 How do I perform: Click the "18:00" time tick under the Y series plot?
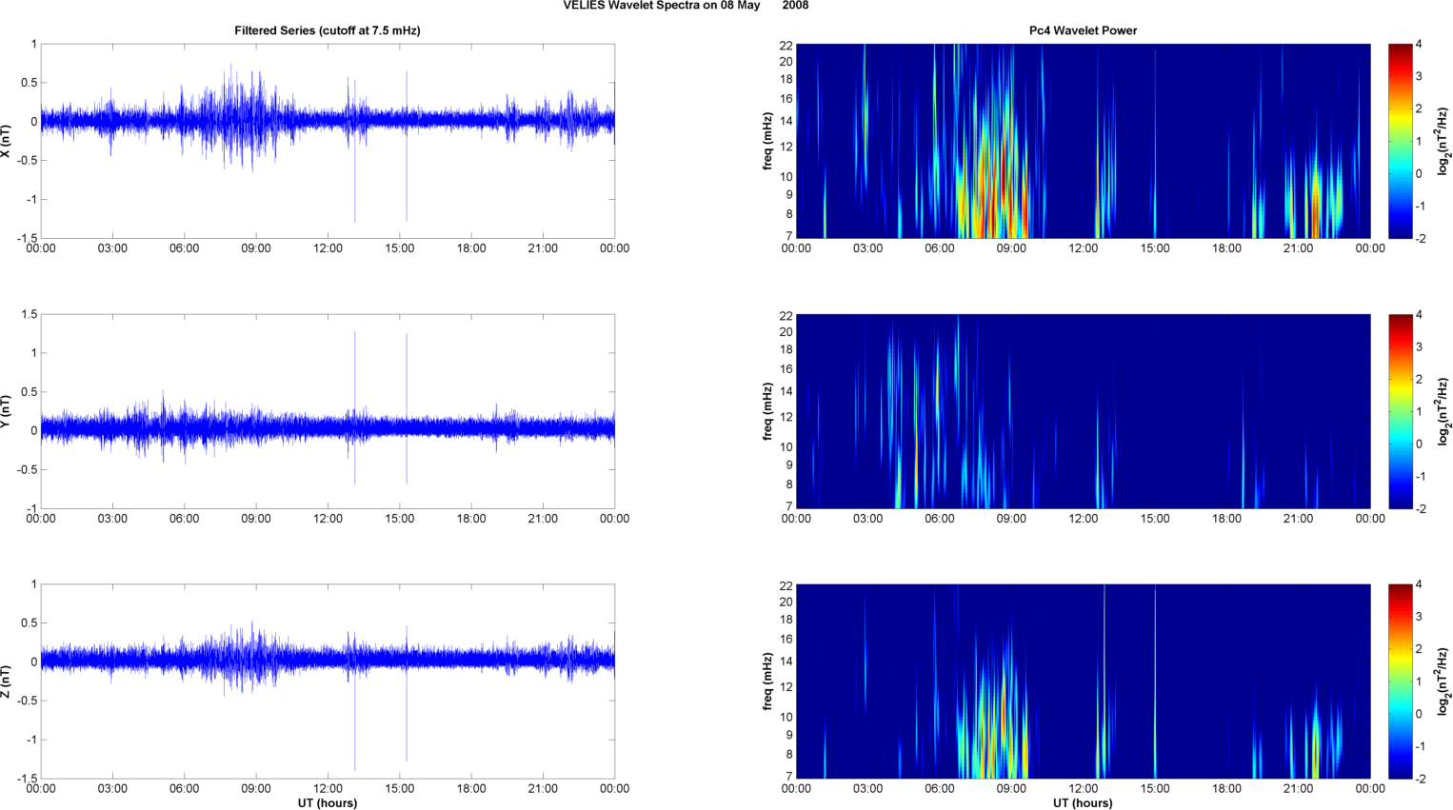coord(471,519)
